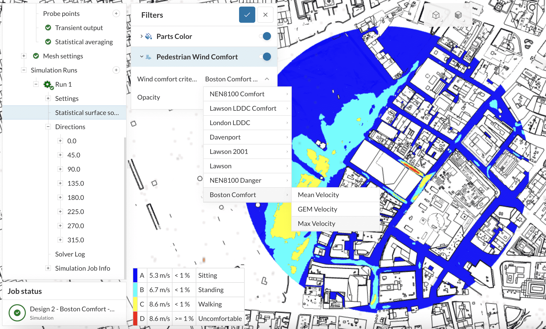This screenshot has width=546, height=329.
Task: Click the solid cube view icon
Action: coord(458,15)
